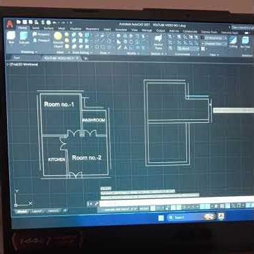Switch to the Home ribbon tab
The width and height of the screenshot is (254, 254).
click(x=23, y=28)
